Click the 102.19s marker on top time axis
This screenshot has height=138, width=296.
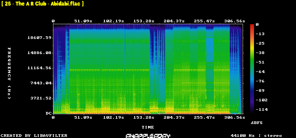coord(114,21)
